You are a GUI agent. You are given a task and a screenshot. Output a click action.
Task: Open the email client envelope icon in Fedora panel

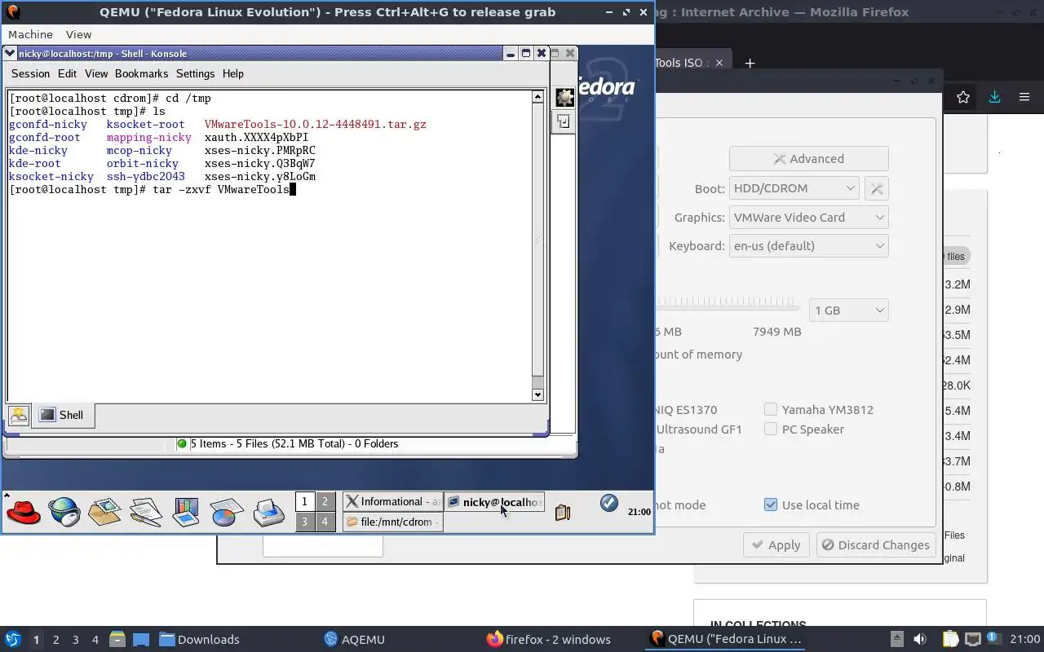point(104,512)
